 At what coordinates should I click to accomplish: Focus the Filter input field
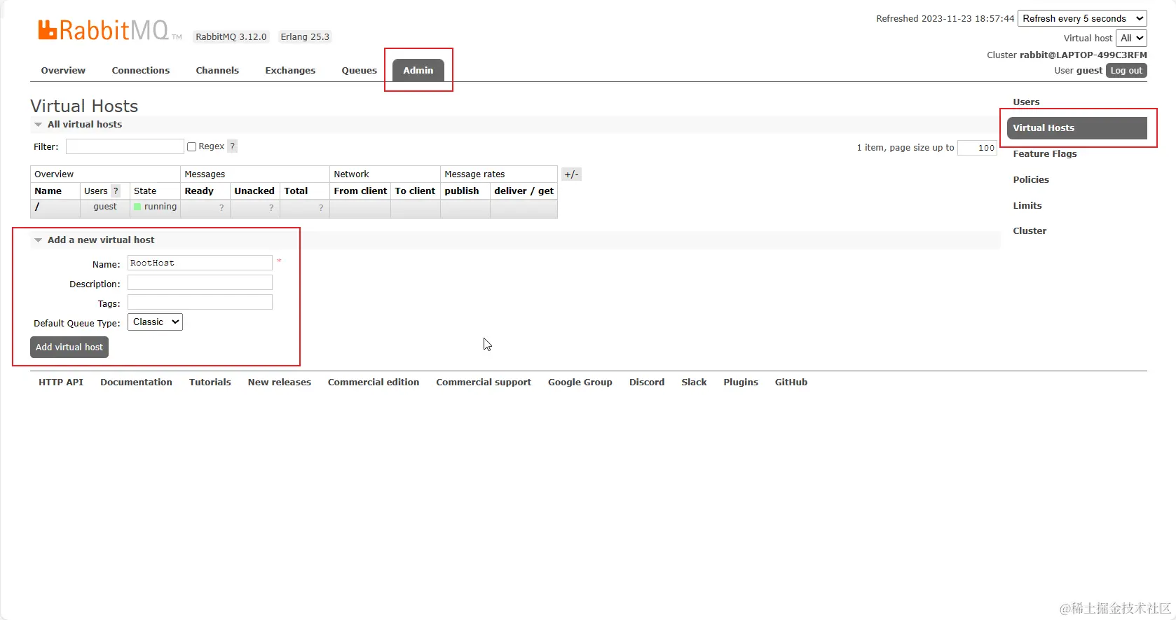pyautogui.click(x=125, y=146)
